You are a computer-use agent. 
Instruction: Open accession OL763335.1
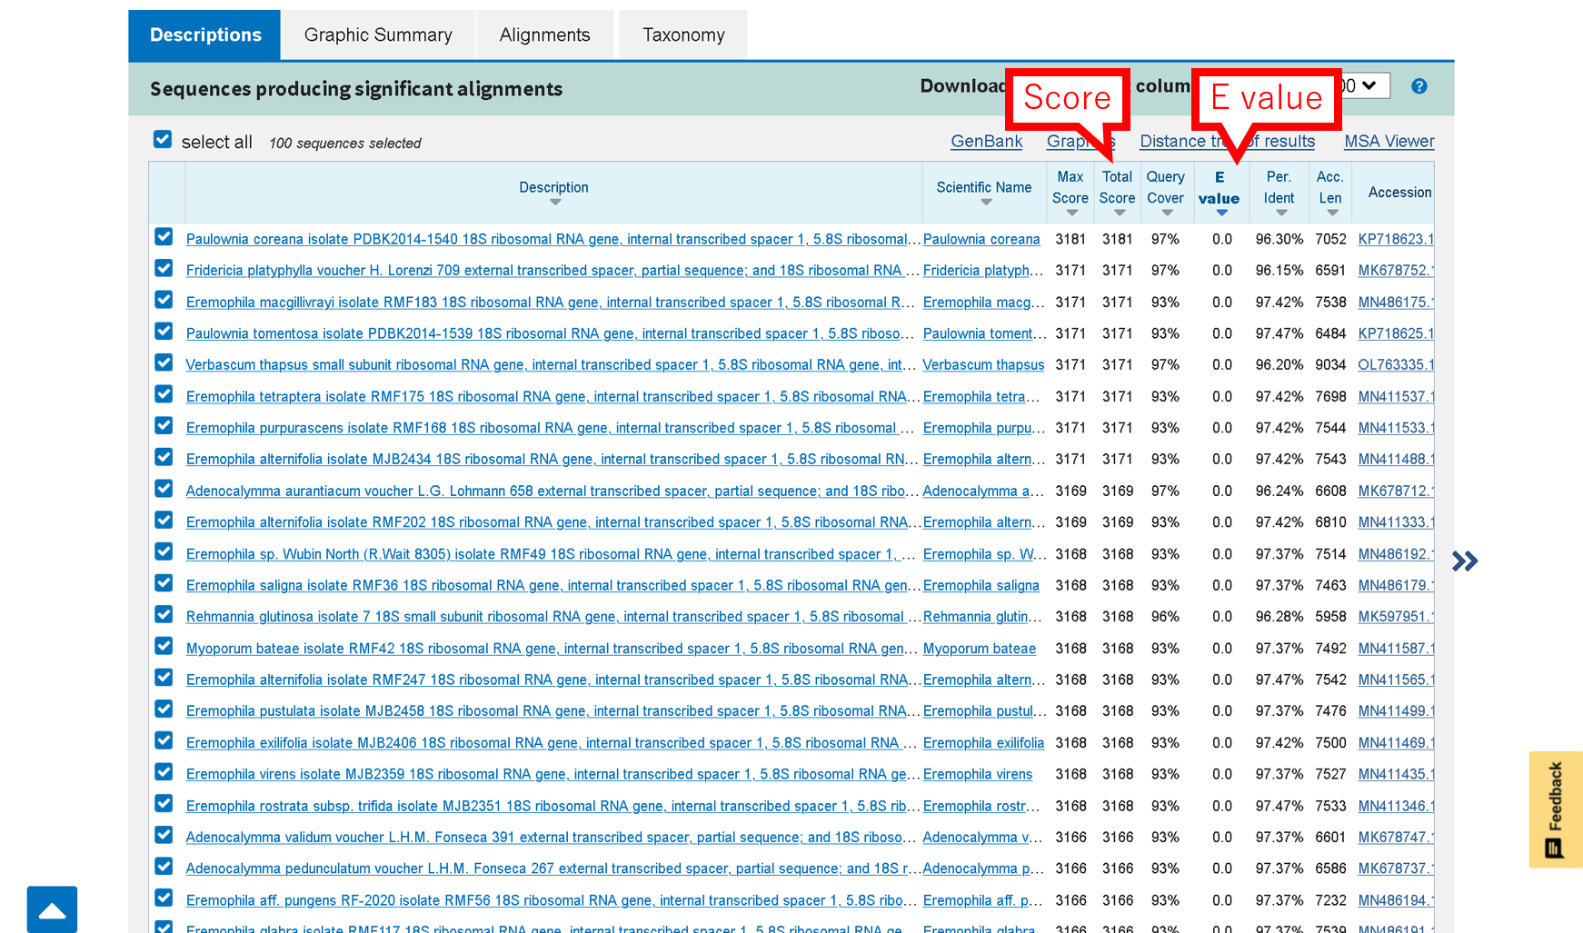click(x=1396, y=364)
